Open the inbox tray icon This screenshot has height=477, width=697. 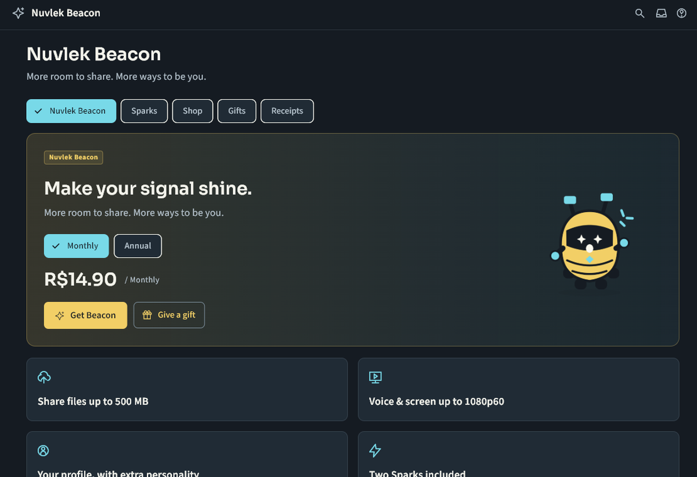point(661,13)
